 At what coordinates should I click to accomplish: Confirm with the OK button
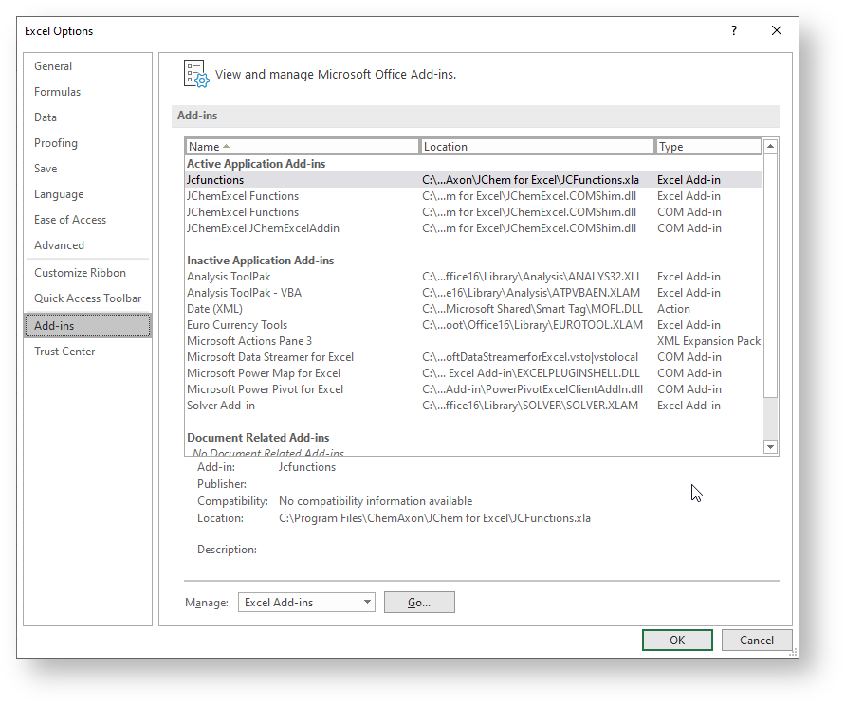pyautogui.click(x=677, y=641)
